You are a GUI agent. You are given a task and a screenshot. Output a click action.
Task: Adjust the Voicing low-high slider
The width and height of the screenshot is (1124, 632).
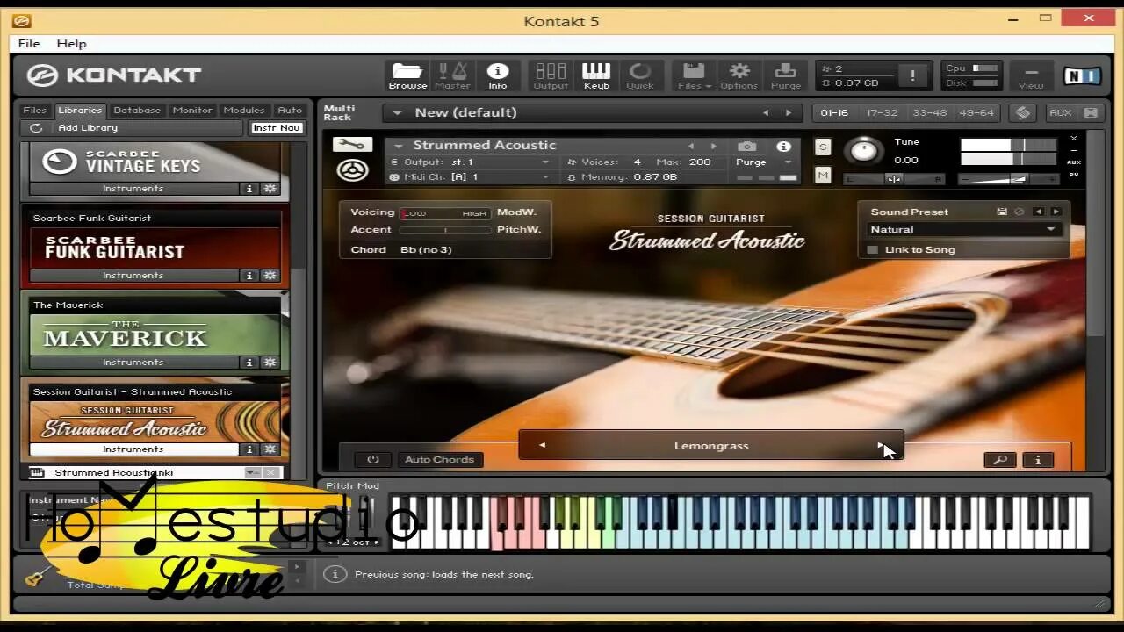click(x=445, y=213)
